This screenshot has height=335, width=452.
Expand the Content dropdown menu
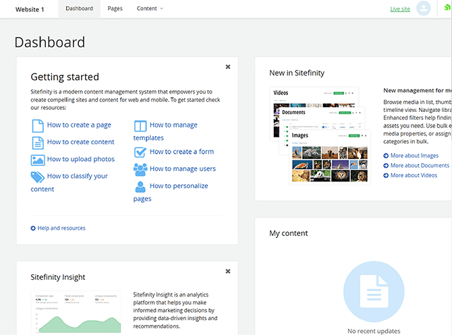(x=150, y=9)
